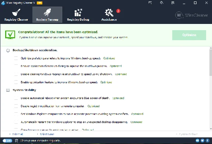Open Assistance with the notification badge
The width and height of the screenshot is (212, 144).
[109, 15]
